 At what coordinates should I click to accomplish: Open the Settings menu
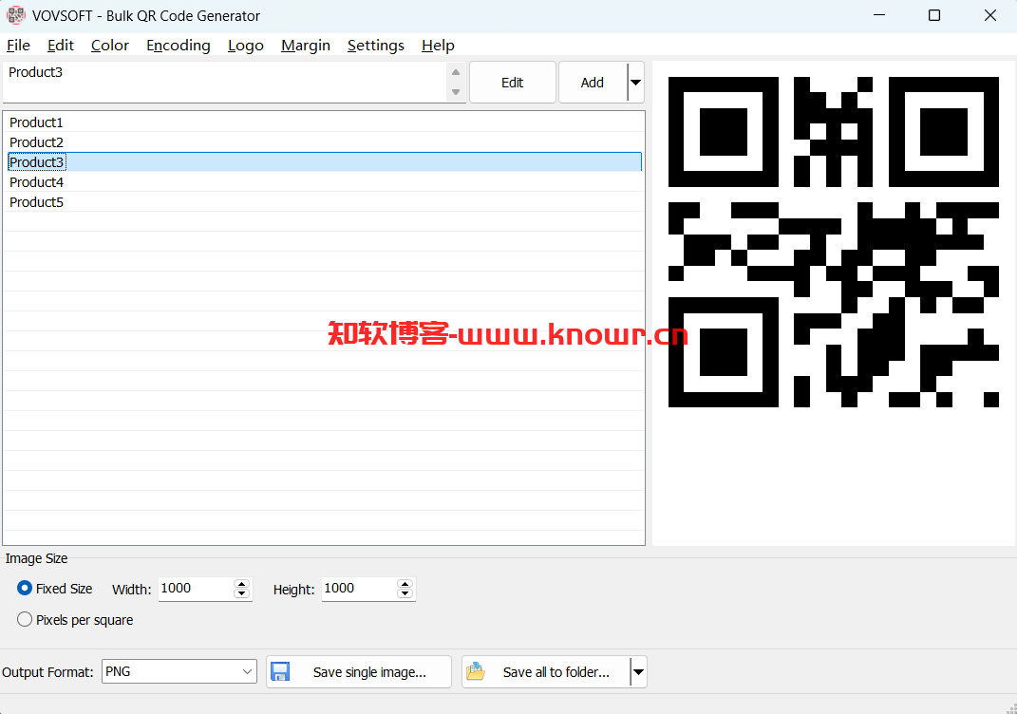[375, 46]
